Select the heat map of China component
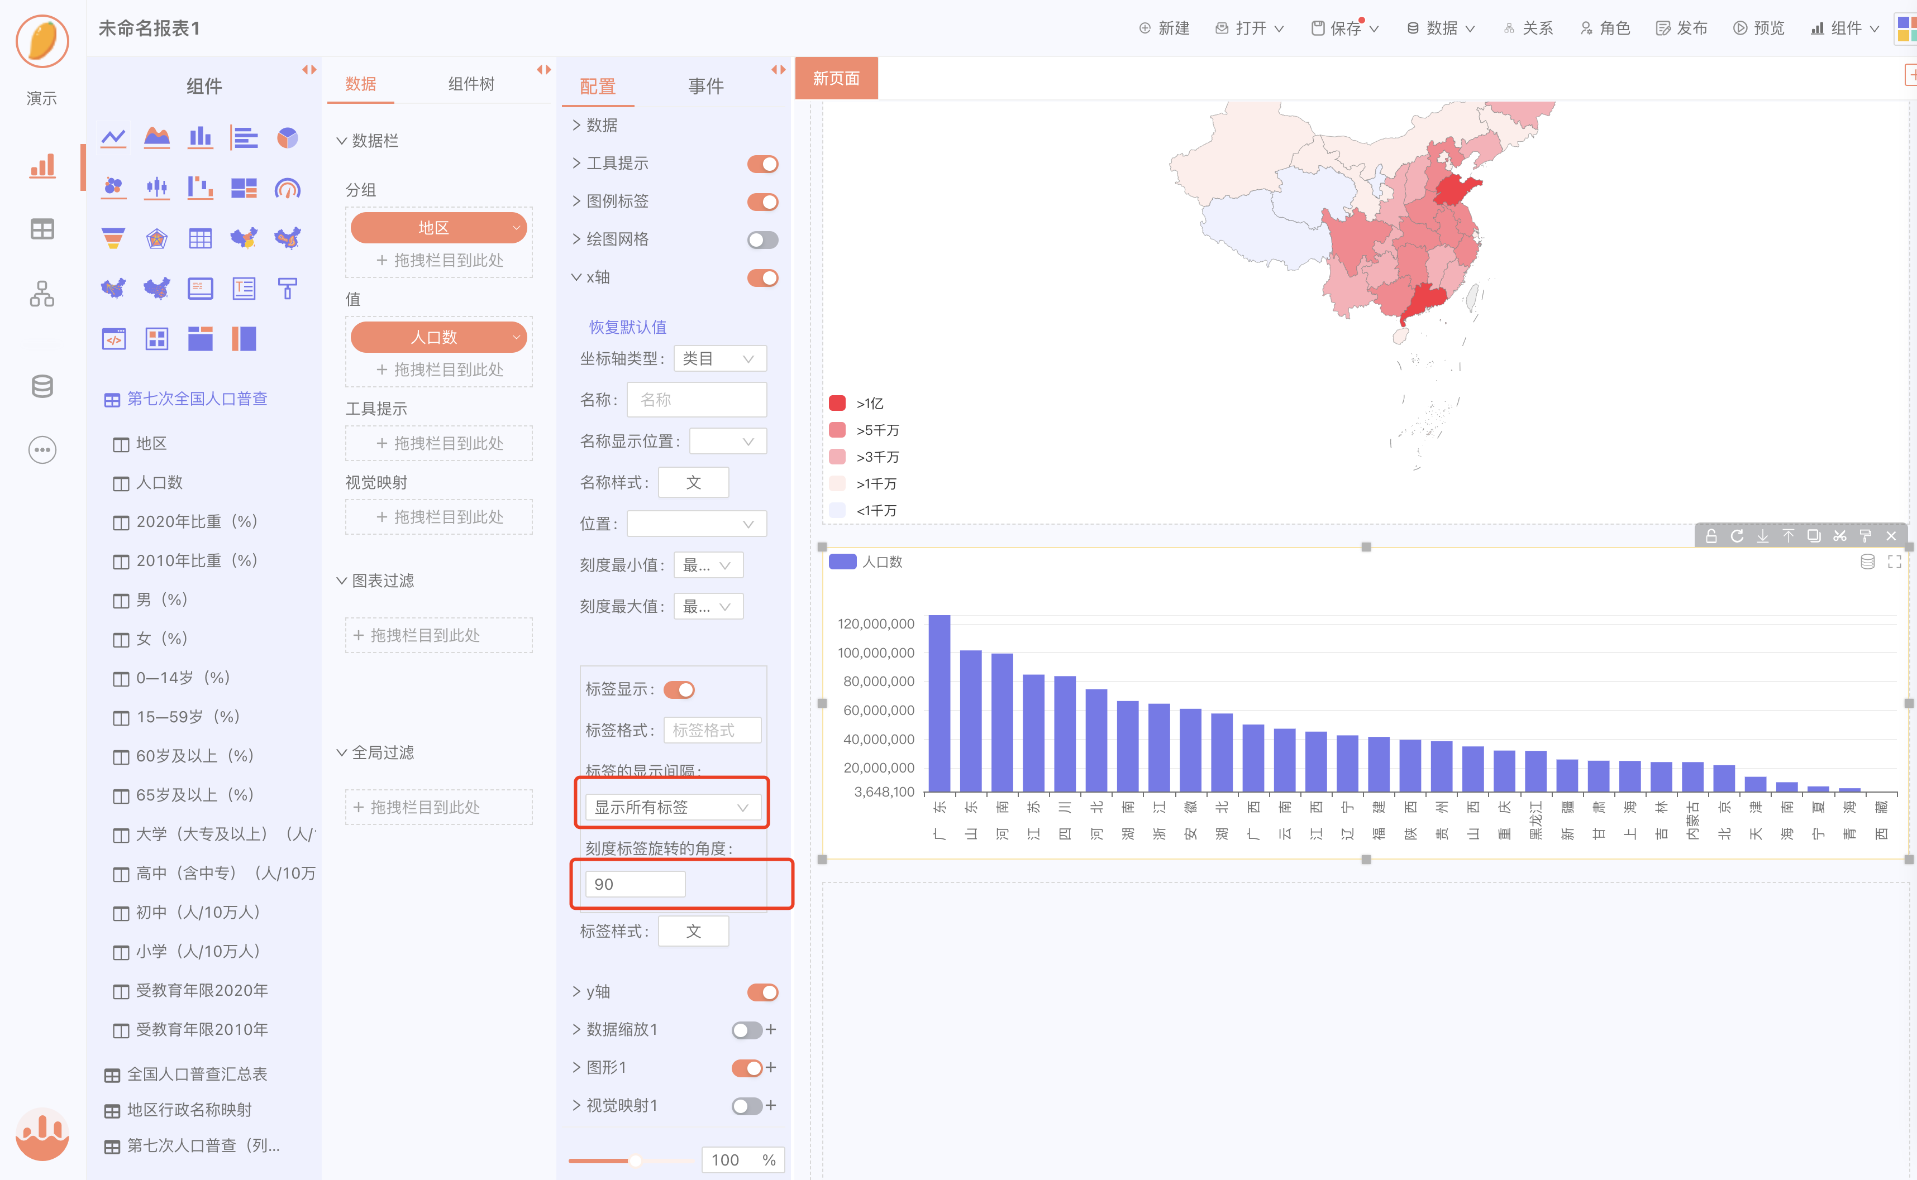 coord(287,238)
